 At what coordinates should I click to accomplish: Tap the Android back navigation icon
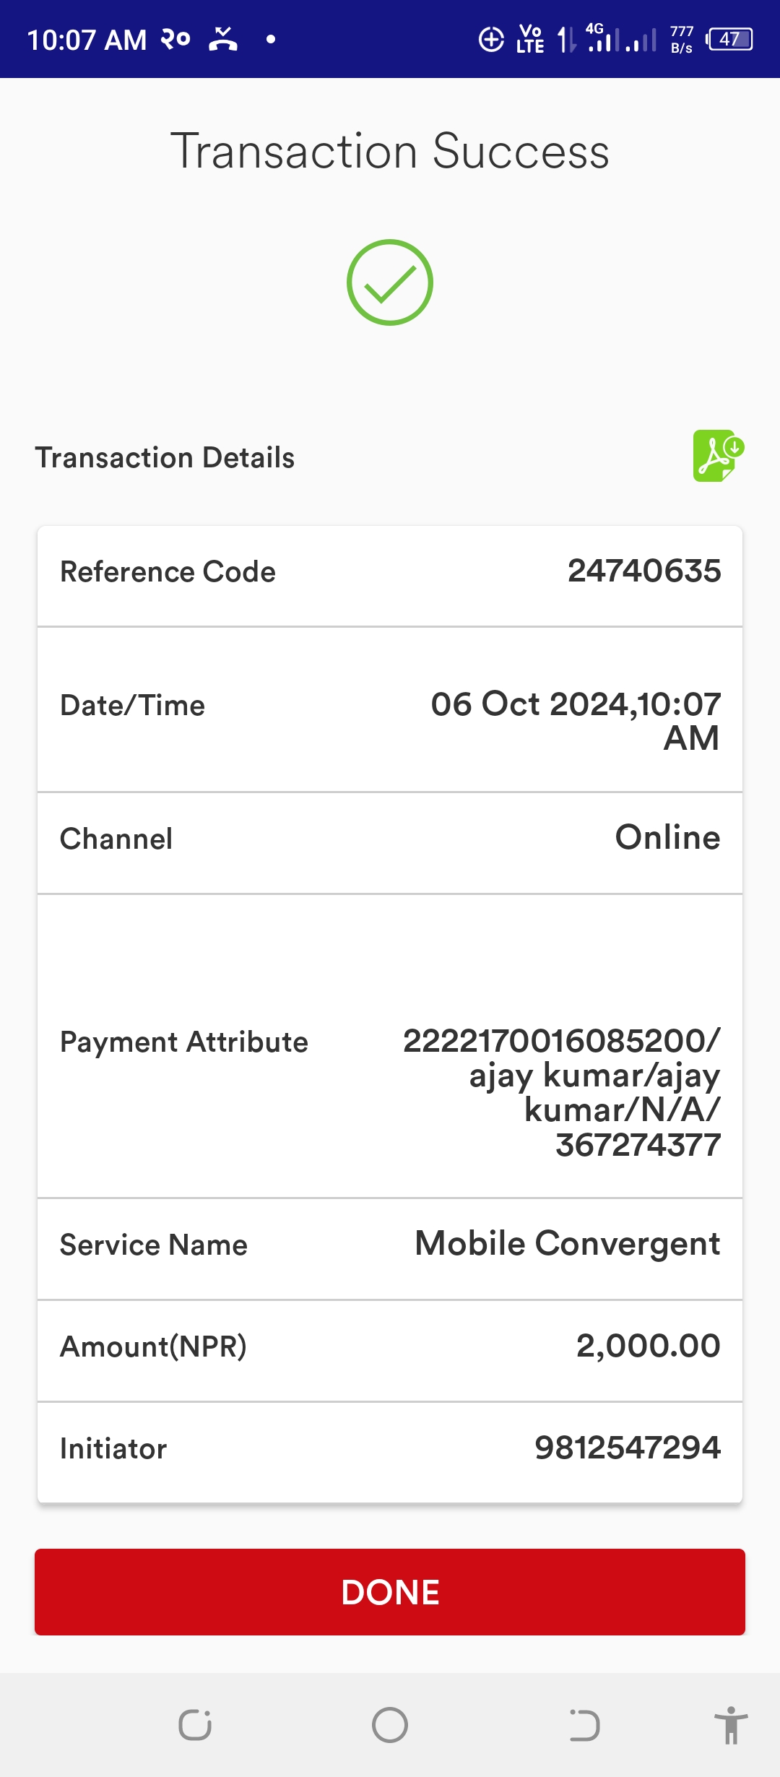tap(584, 1726)
